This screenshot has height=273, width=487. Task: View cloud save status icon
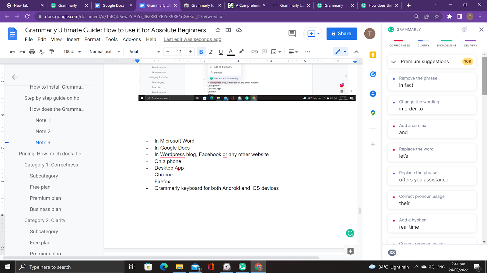pos(239,30)
